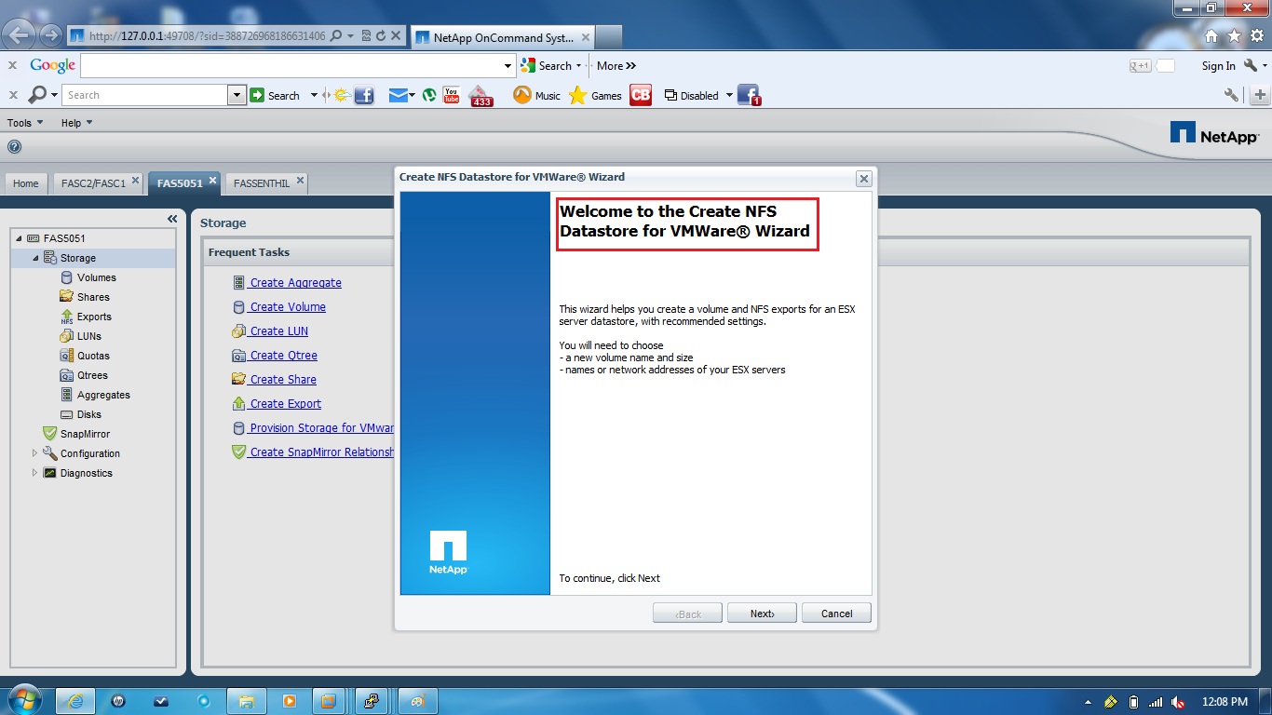Screen dimensions: 1272x715
Task: Open Exports in the navigation tree
Action: click(x=96, y=316)
